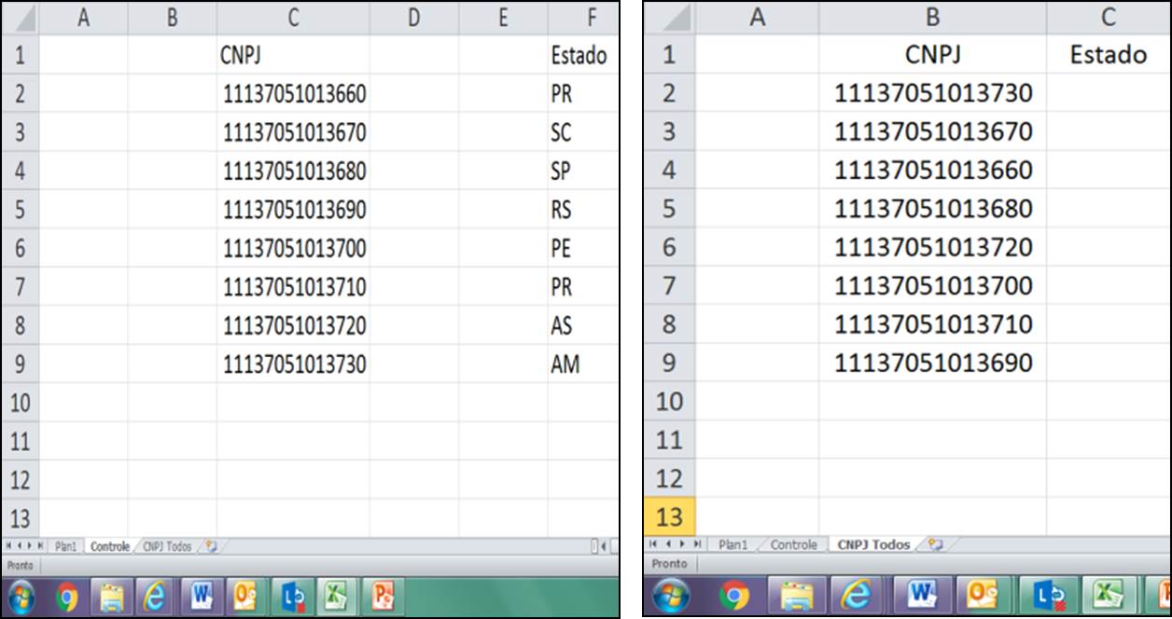Go to next sheet tab, right window
The image size is (1172, 619).
682,543
